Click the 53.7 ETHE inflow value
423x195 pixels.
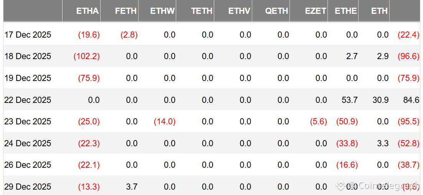[349, 100]
